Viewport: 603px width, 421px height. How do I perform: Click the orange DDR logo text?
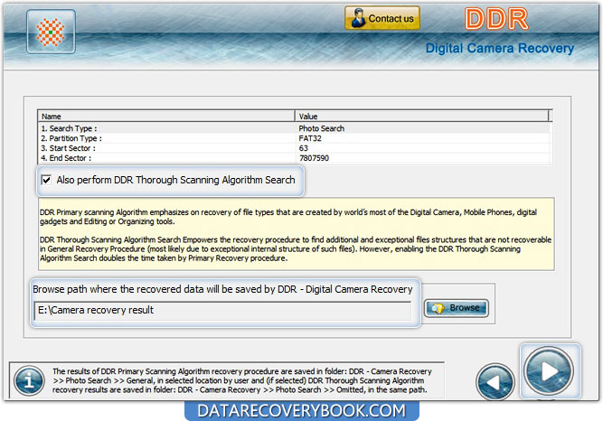click(496, 18)
